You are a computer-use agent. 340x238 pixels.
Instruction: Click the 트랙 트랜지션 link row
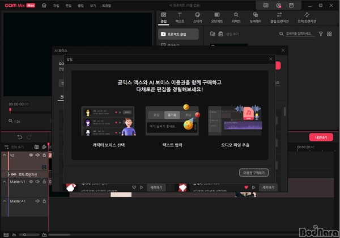coord(24,174)
